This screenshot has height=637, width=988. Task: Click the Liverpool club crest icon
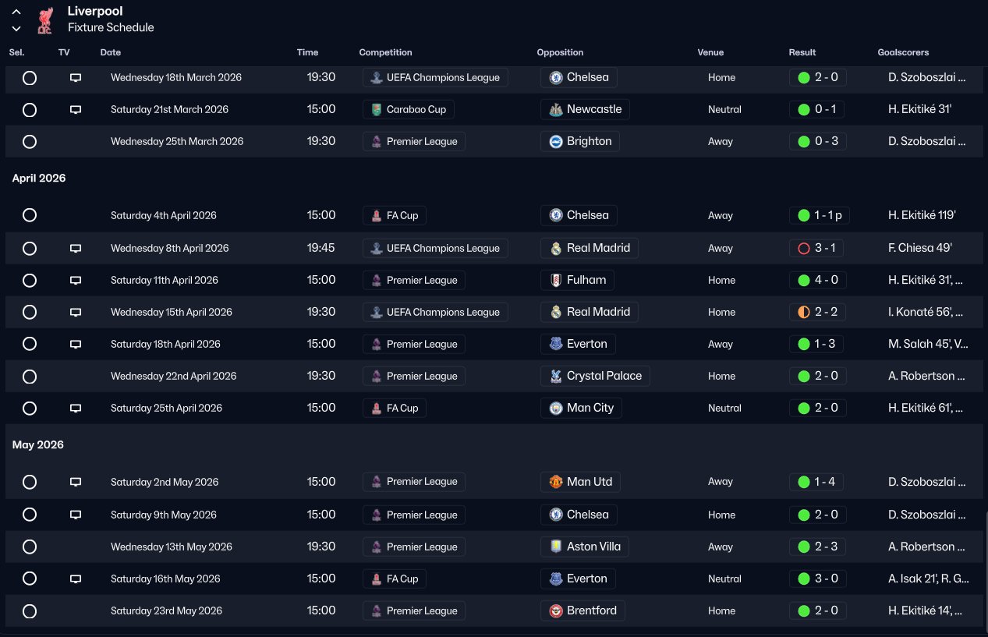(x=44, y=20)
